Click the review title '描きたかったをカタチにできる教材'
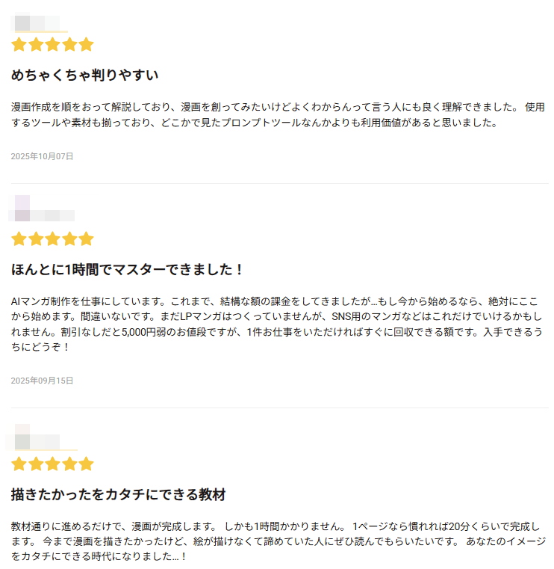The width and height of the screenshot is (554, 569). click(x=119, y=495)
